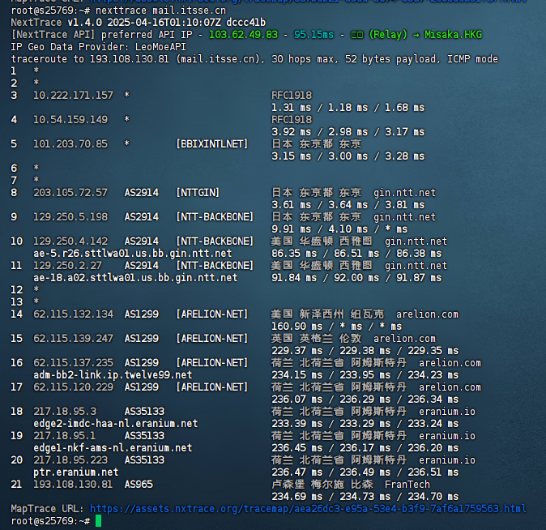Select hostname ptr.eranium.net

[x=76, y=472]
